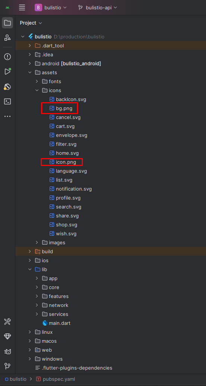The image size is (206, 386).
Task: Select the main.dart file
Action: tap(60, 323)
